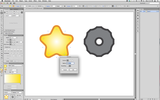Viewport: 160px width, 100px height.
Task: Select the Type tool
Action: coord(2,21)
